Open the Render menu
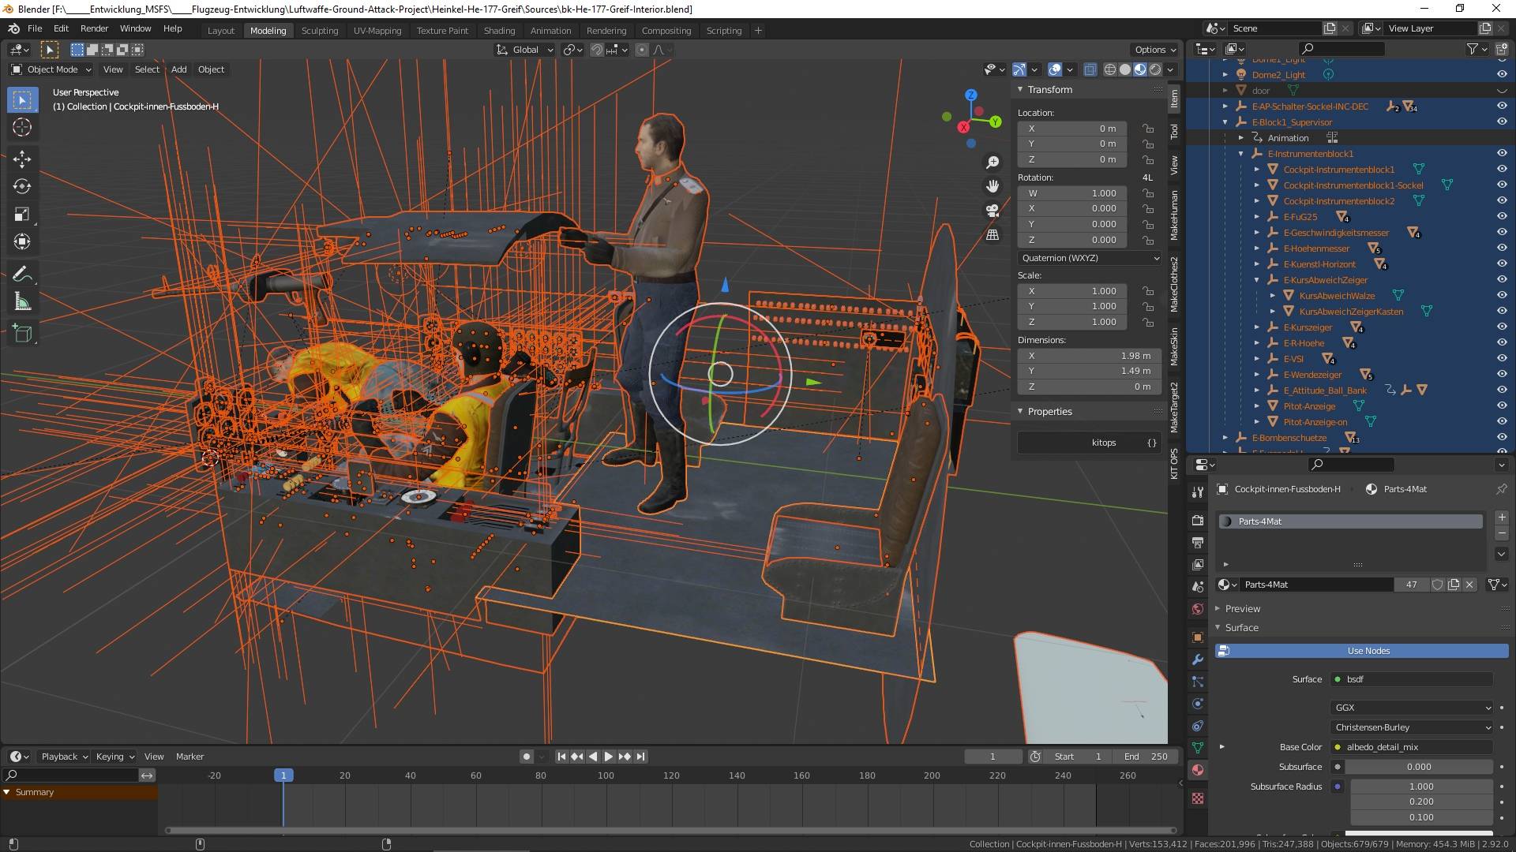The height and width of the screenshot is (852, 1516). [x=94, y=28]
